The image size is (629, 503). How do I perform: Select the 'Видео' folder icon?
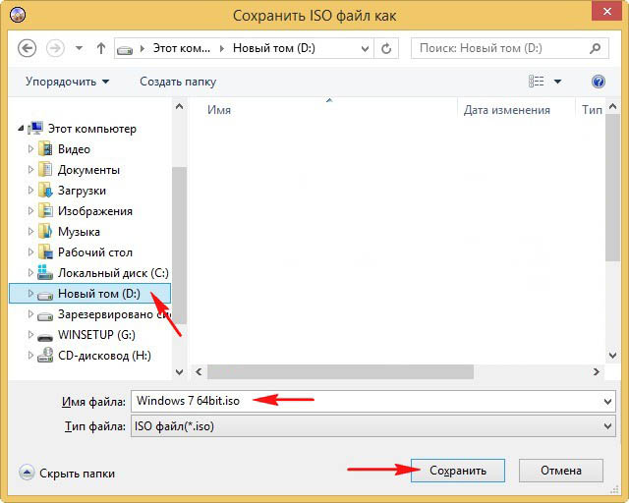45,148
